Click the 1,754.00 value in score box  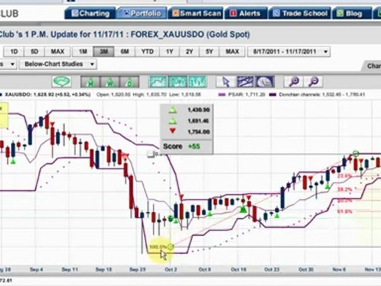(x=198, y=131)
